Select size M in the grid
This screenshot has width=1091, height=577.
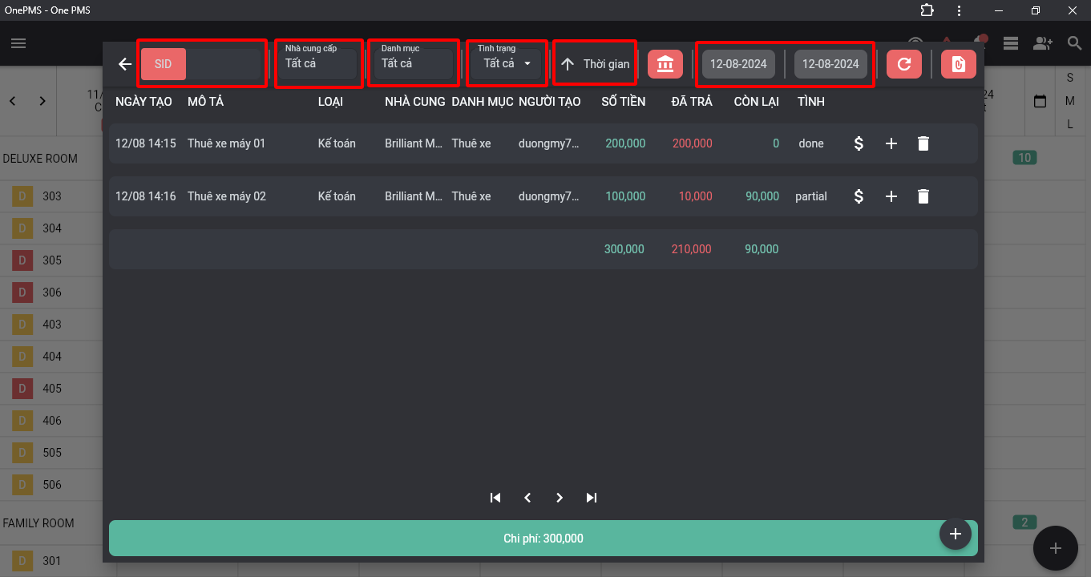[1069, 101]
